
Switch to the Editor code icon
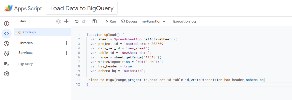coord(7,34)
